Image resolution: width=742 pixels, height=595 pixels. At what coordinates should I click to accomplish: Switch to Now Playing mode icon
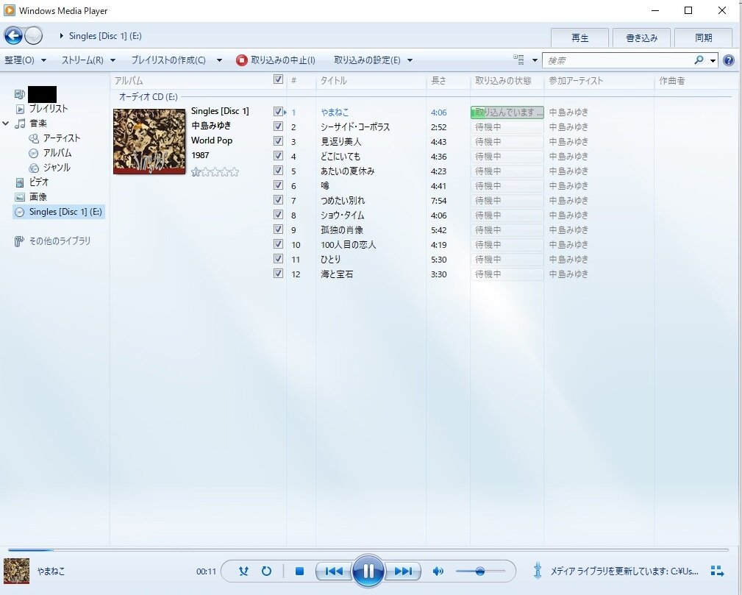pos(718,571)
